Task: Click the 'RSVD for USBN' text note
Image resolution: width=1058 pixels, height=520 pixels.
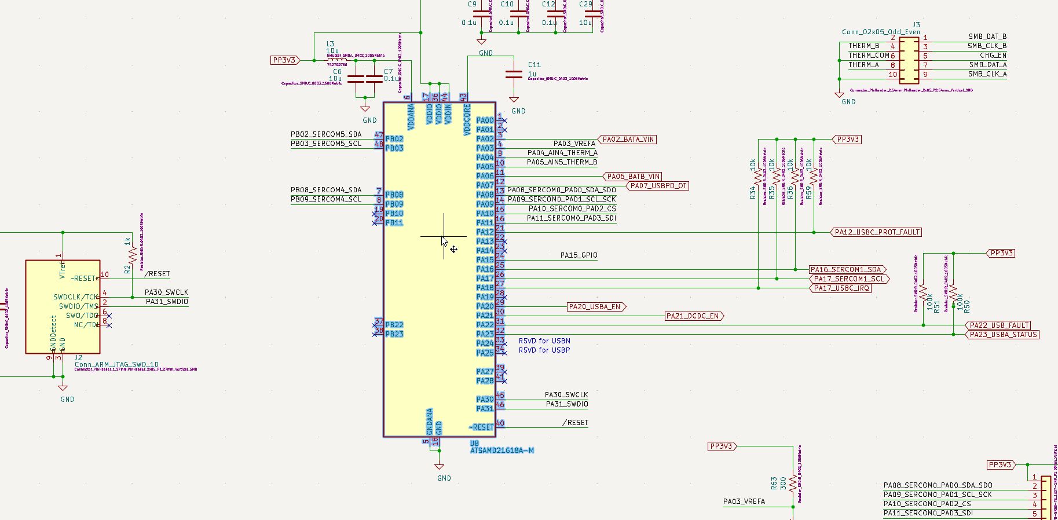Action: [544, 341]
